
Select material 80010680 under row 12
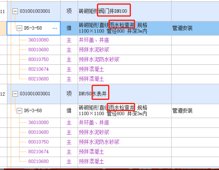pos(38,132)
